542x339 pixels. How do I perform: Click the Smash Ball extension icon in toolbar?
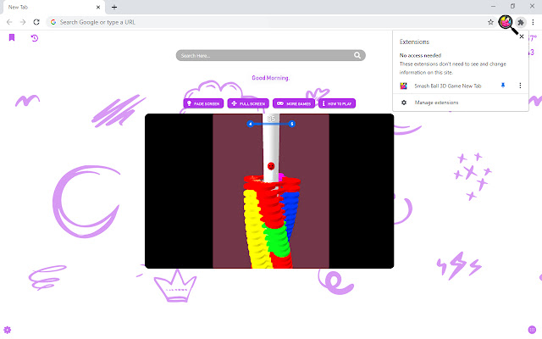(506, 22)
